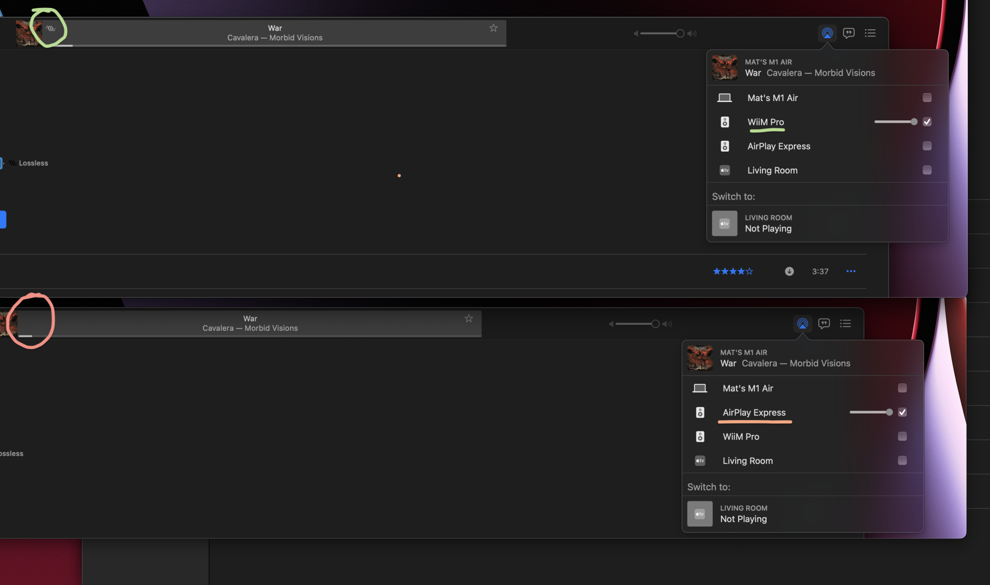Enable Mat's M1 Air output in the top popup
The image size is (990, 585).
(x=927, y=98)
